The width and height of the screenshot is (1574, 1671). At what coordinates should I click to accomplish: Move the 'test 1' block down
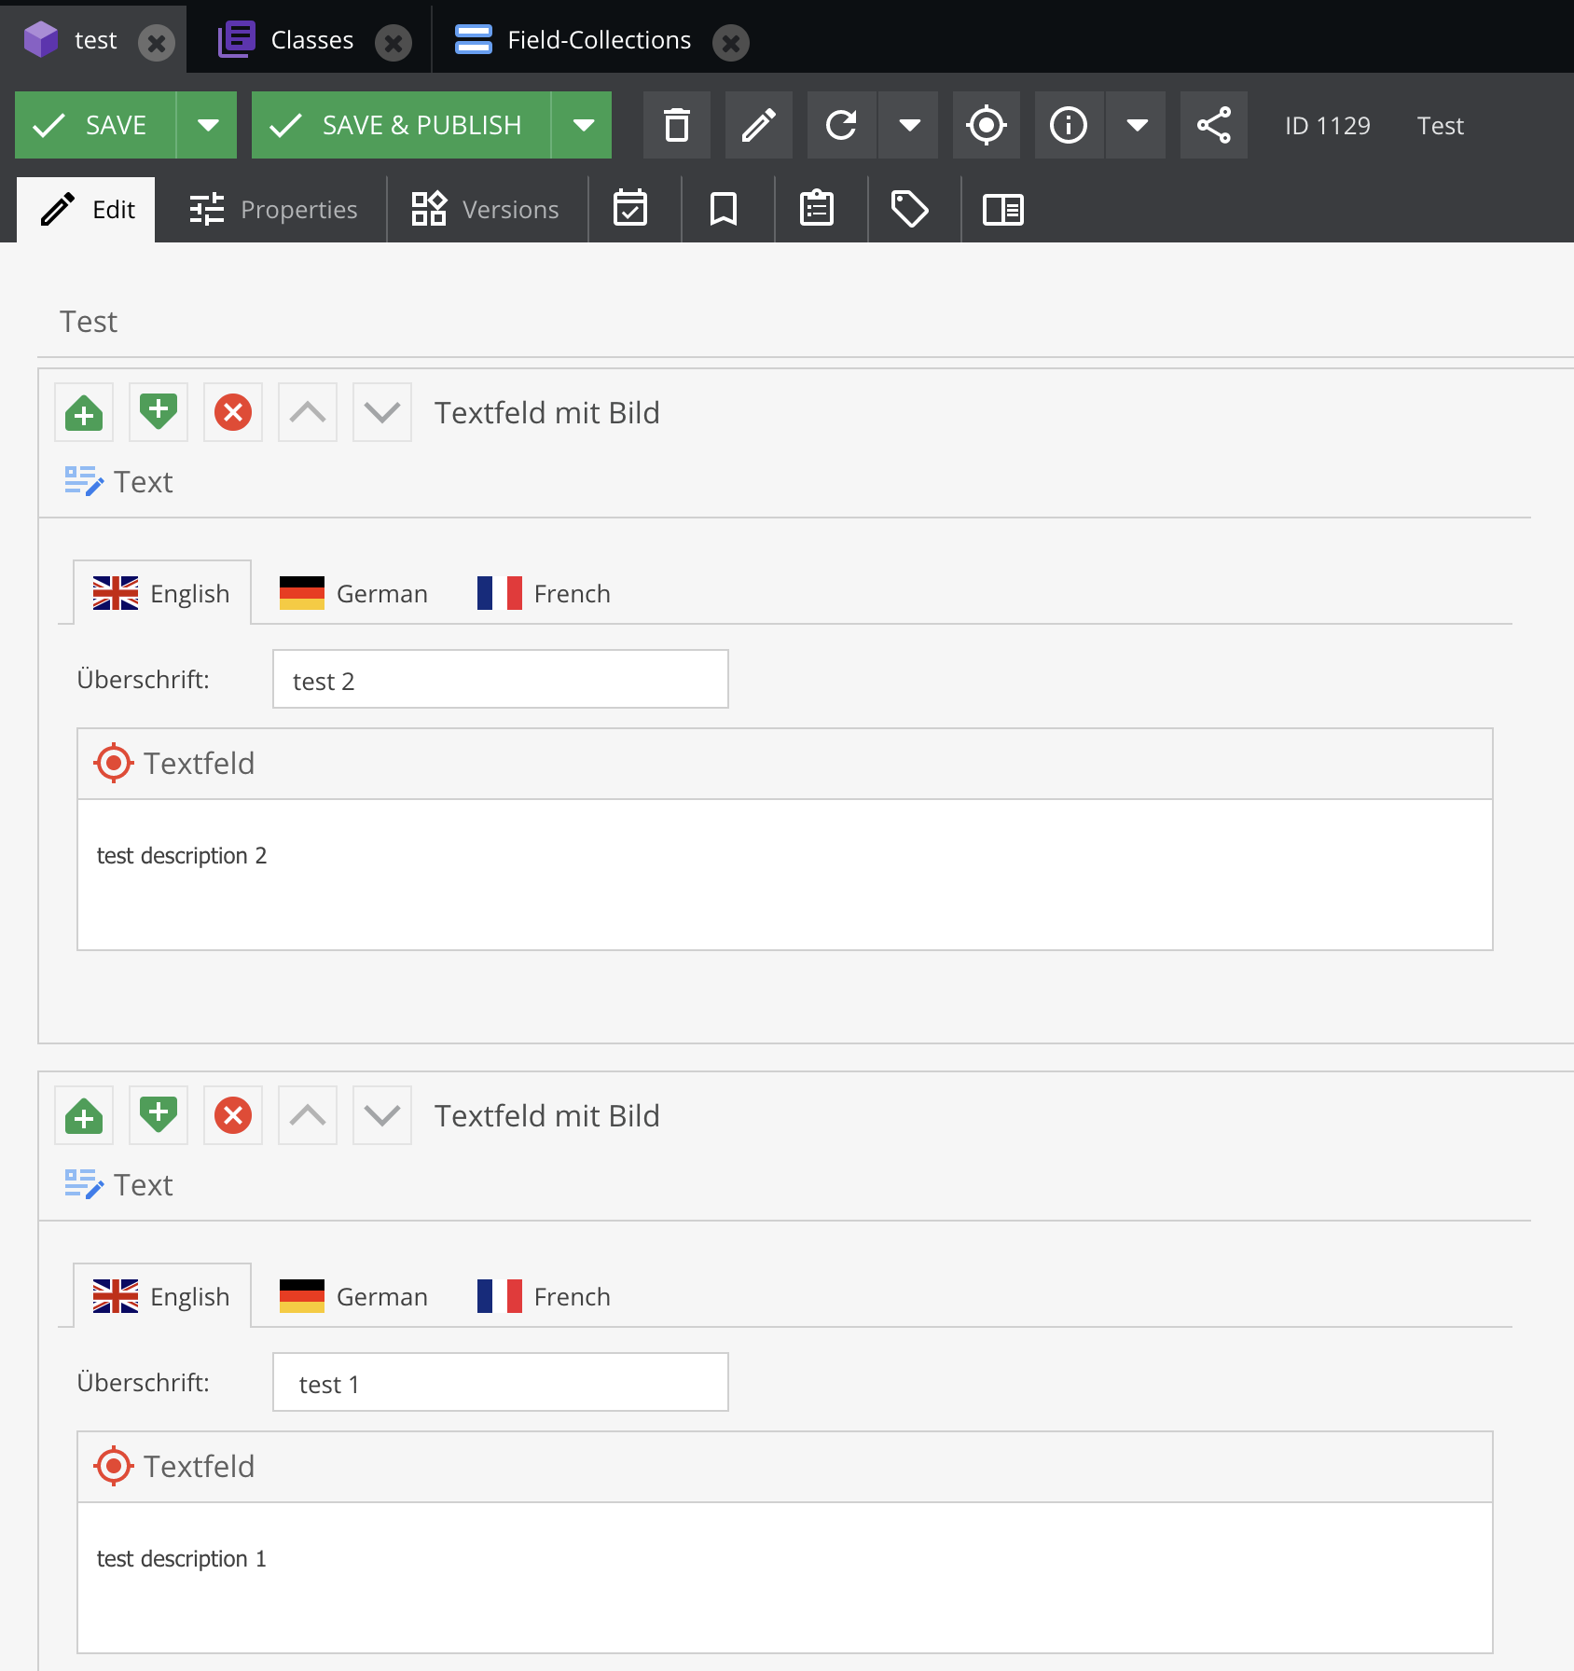[382, 1115]
